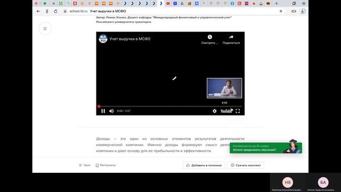Click the 'Поделиться' share arrow

click(231, 37)
